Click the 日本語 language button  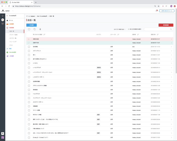click(x=32, y=25)
